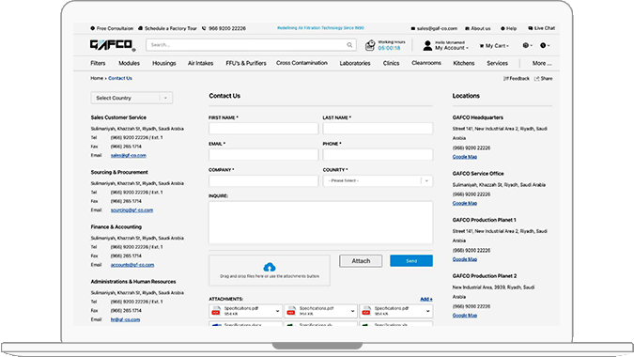
Task: Go to Laboratories section
Action: [355, 63]
